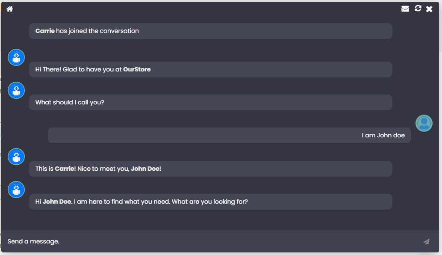Click the 'I am John doe' reply bubble
The image size is (442, 255).
click(229, 135)
